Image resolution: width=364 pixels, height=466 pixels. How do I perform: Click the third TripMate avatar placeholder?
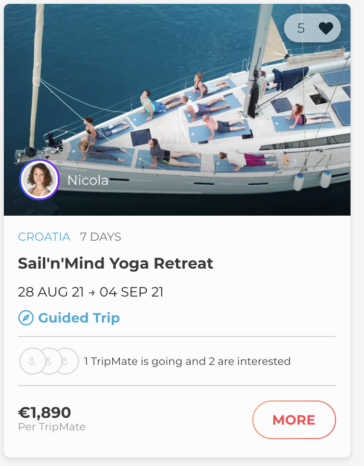click(66, 361)
